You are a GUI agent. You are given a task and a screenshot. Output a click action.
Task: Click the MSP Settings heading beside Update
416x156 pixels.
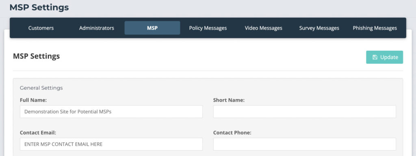click(x=36, y=56)
